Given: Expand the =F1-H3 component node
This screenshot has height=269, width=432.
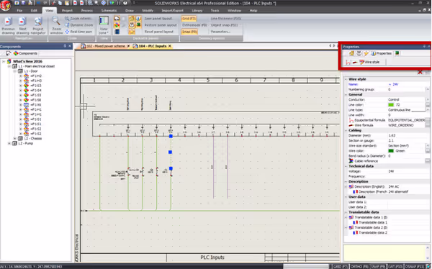Looking at the screenshot, I should click(21, 81).
